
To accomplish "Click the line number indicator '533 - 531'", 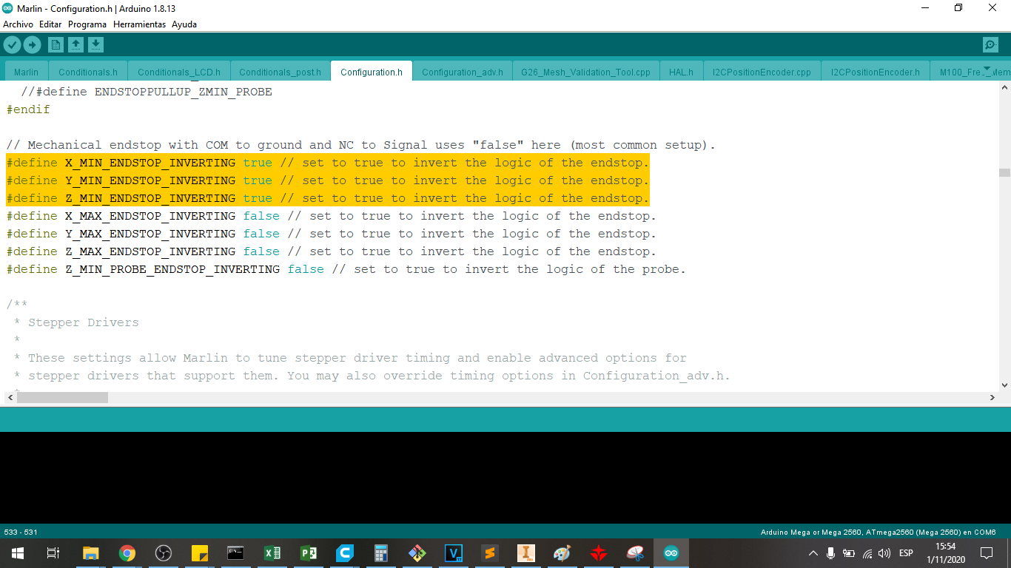I will [x=21, y=532].
